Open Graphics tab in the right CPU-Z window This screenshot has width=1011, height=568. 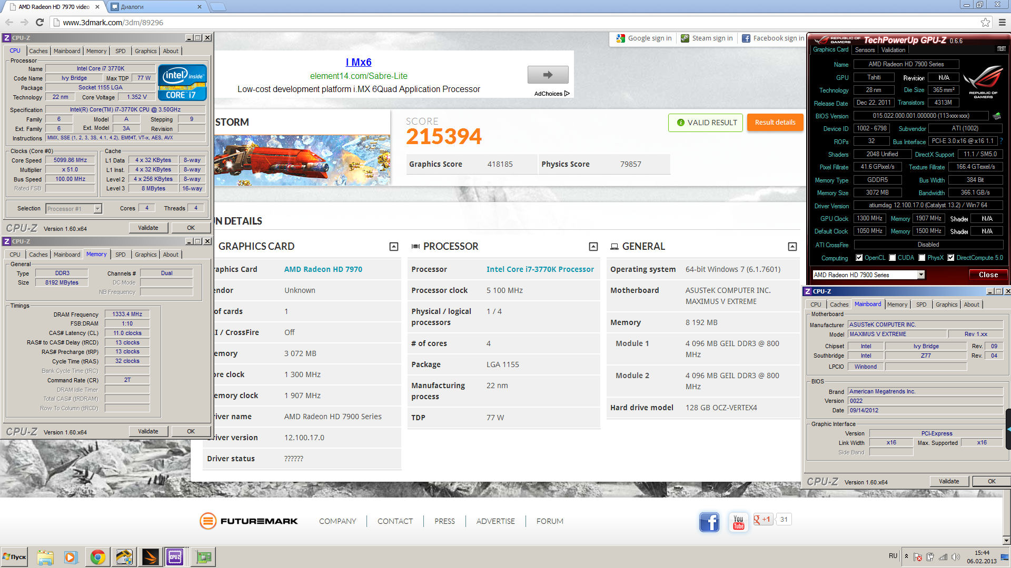pyautogui.click(x=946, y=305)
